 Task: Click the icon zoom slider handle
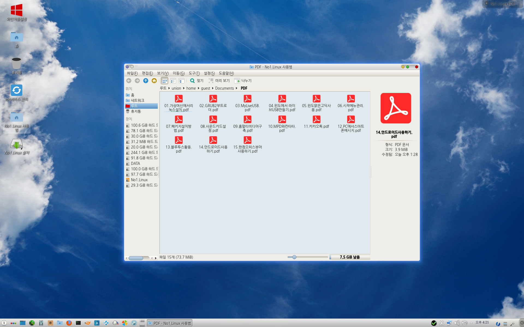(x=294, y=257)
